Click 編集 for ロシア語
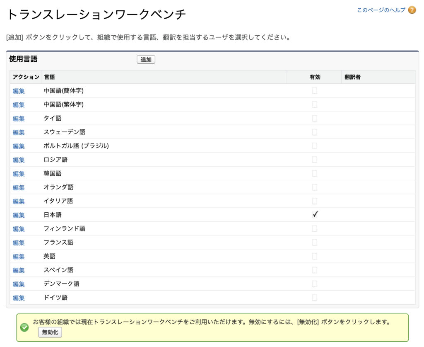This screenshot has width=424, height=347. (x=19, y=160)
